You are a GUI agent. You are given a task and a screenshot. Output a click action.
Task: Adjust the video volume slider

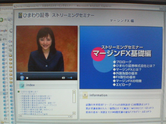[70, 78]
